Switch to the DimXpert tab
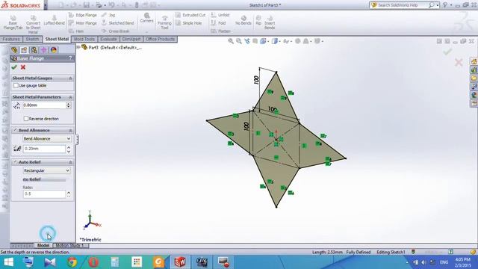 (x=131, y=39)
